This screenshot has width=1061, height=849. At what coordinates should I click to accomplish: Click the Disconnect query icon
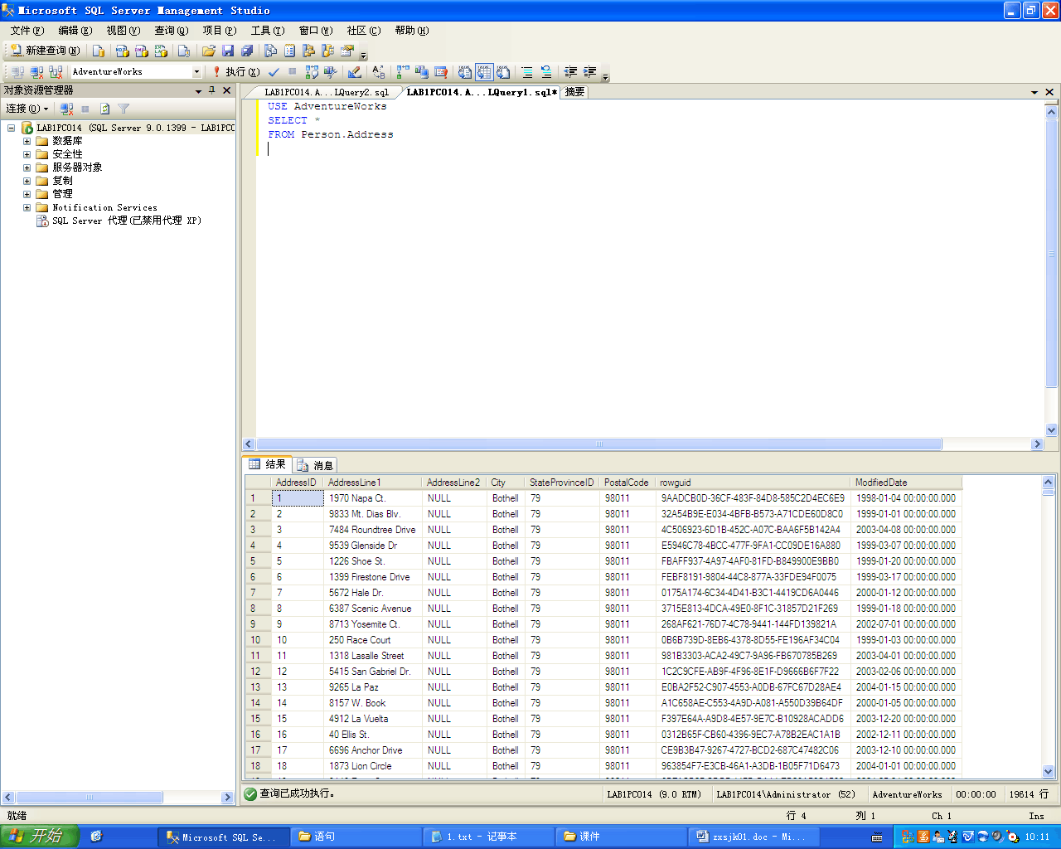(x=36, y=72)
